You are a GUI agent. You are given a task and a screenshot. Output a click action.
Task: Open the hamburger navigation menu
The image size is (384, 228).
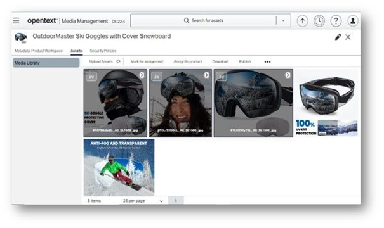click(x=16, y=20)
